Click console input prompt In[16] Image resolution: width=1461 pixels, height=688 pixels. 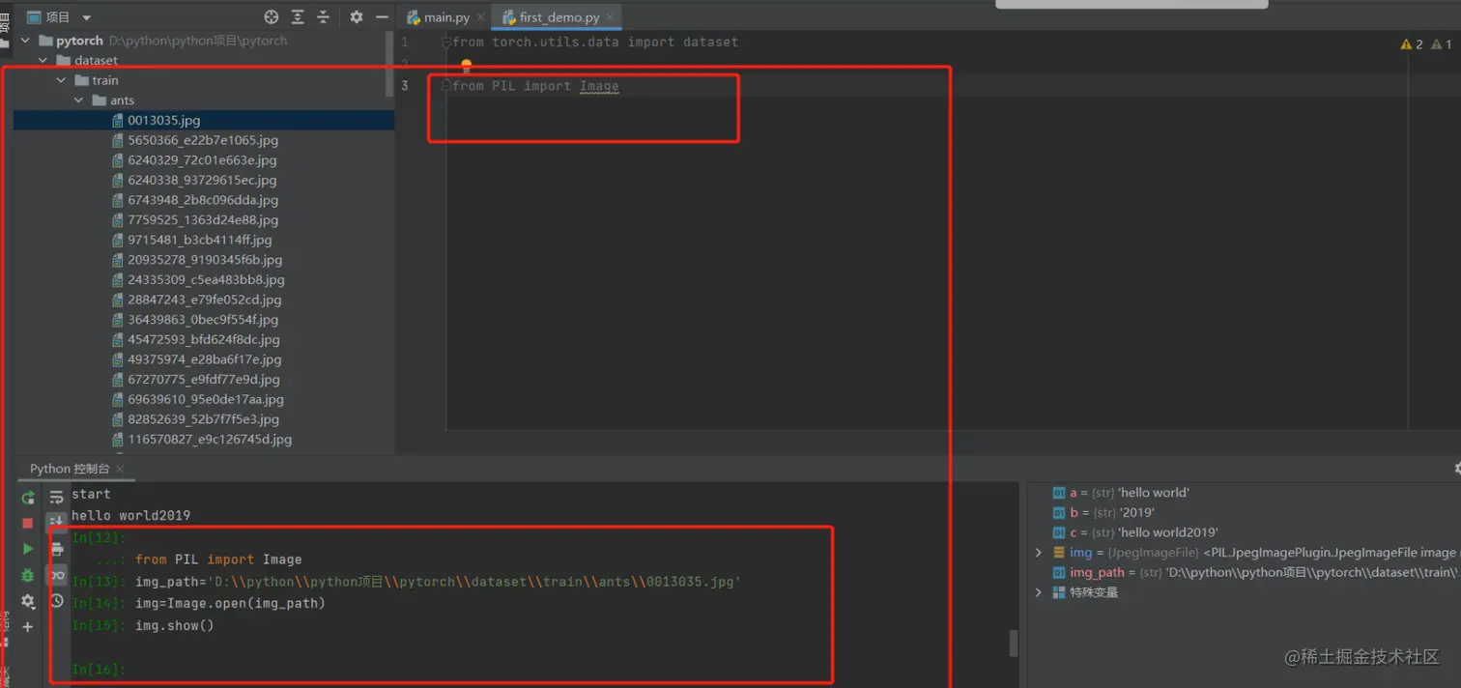pos(99,670)
